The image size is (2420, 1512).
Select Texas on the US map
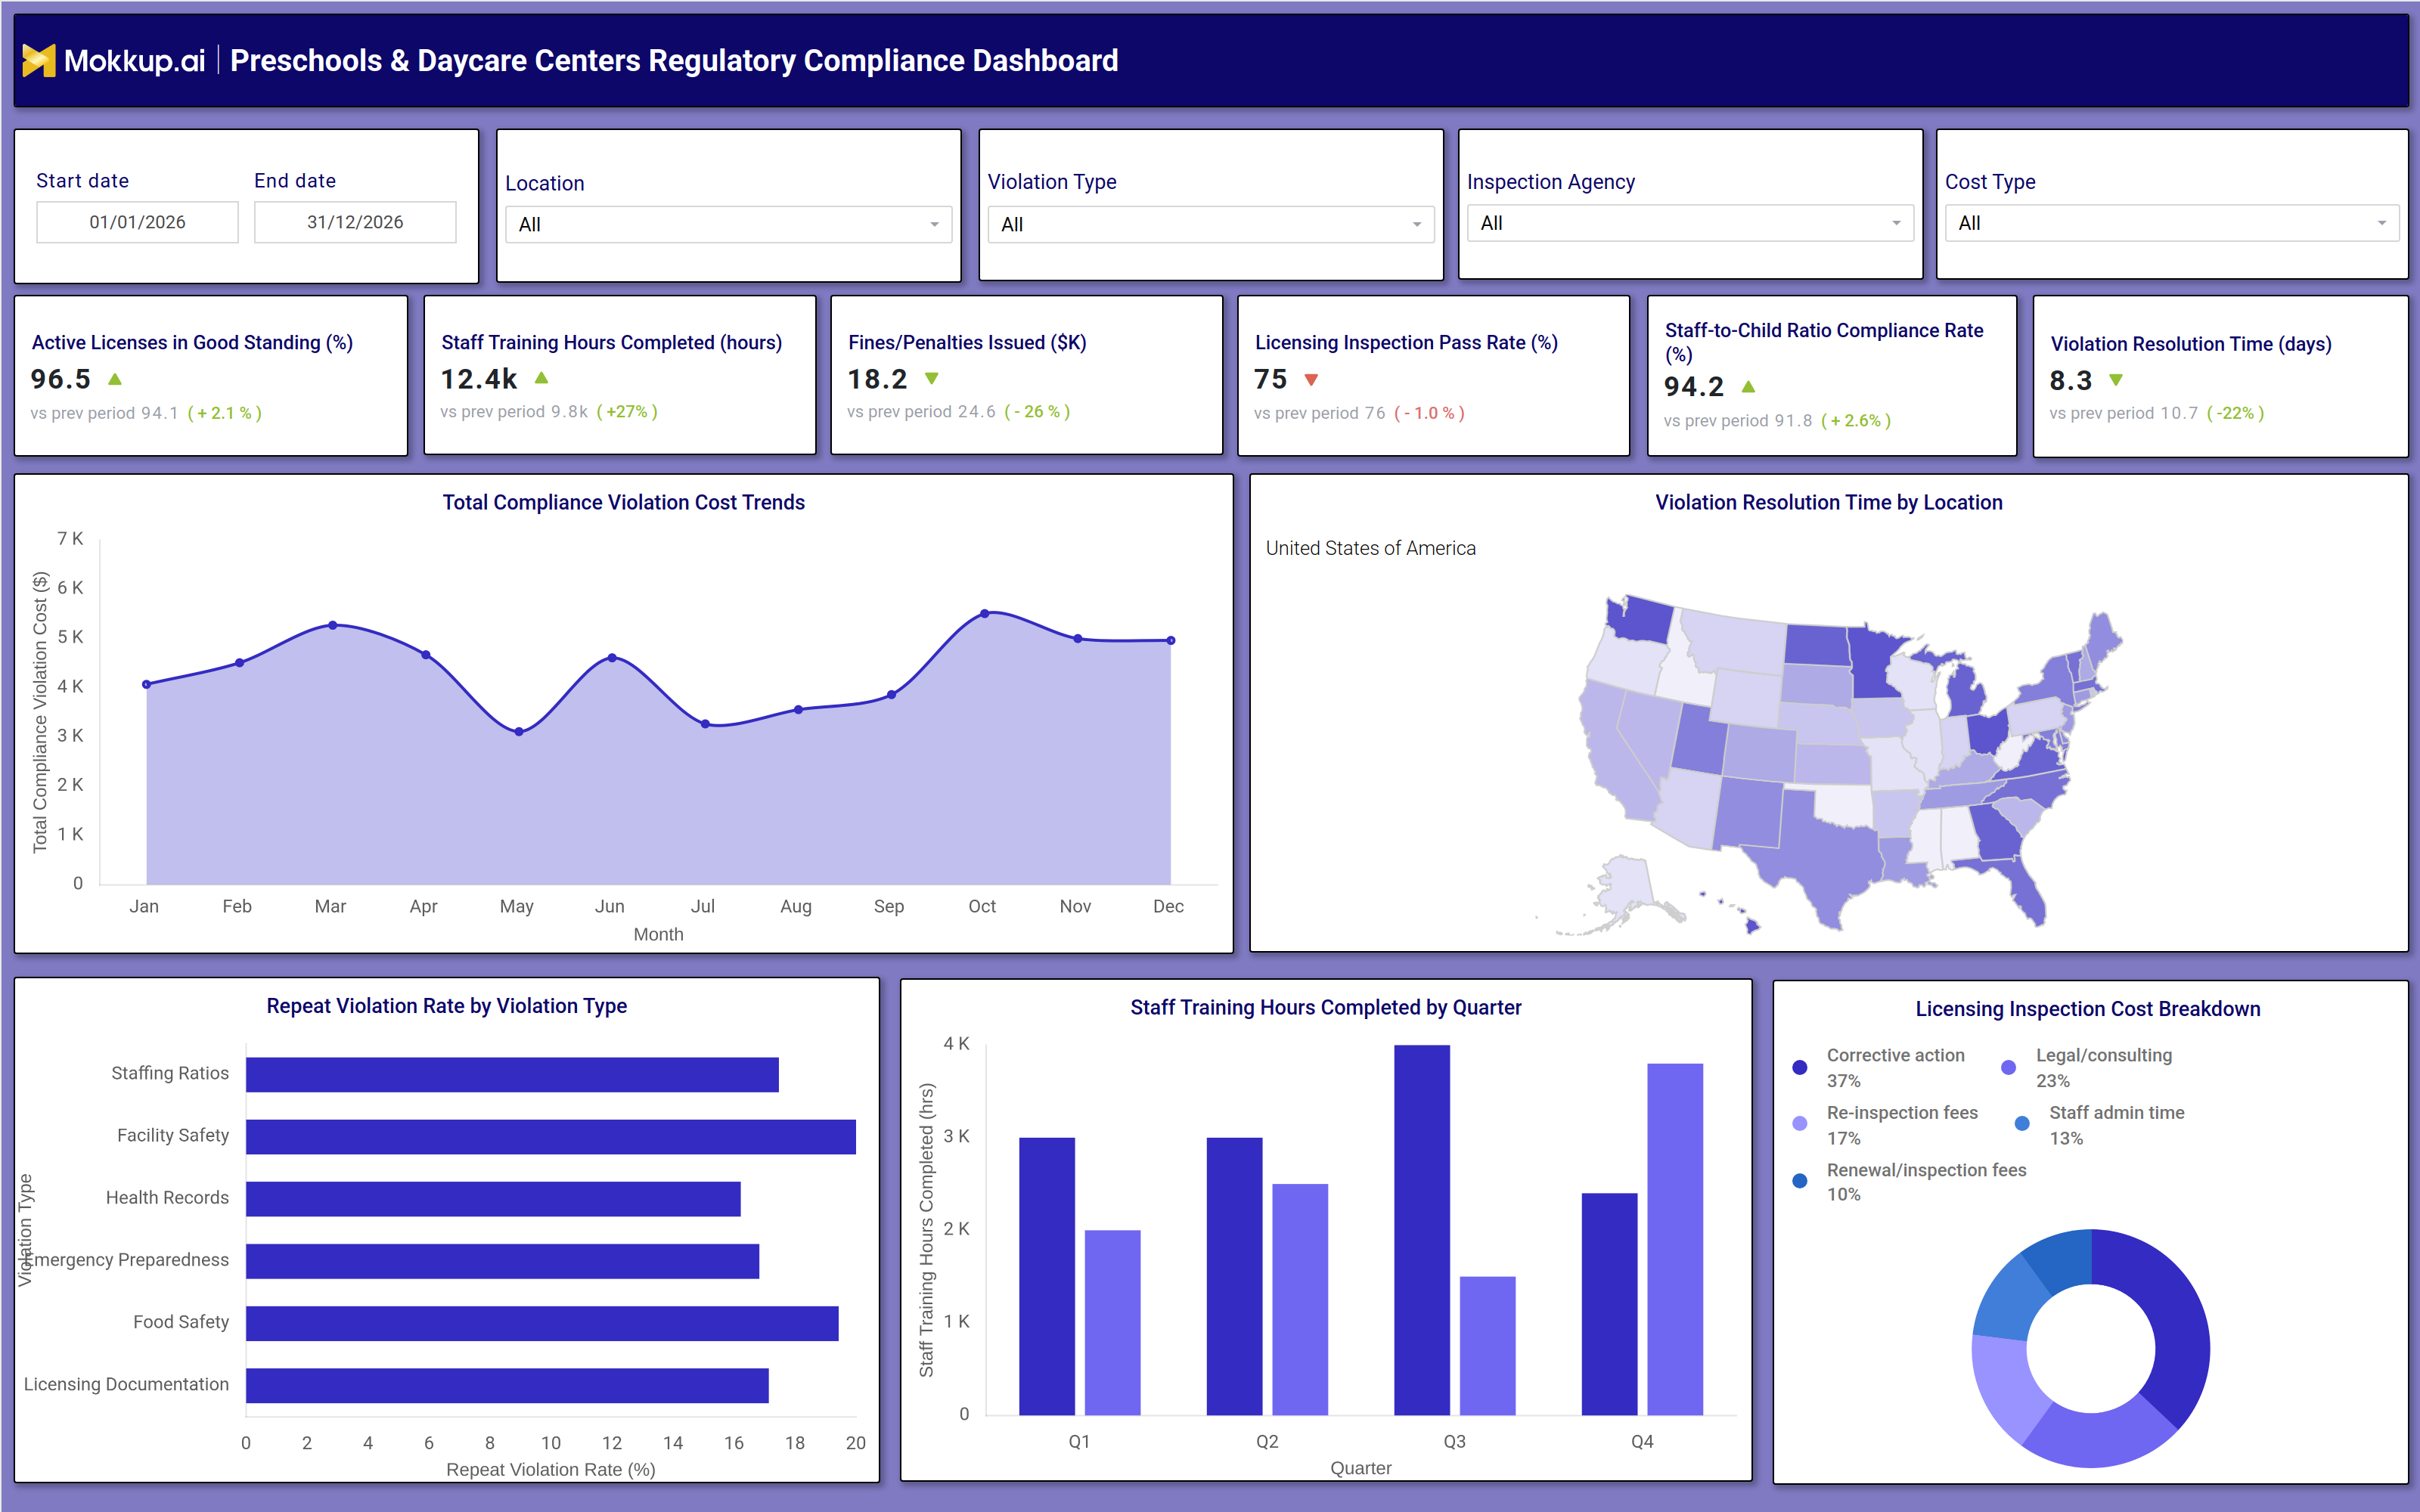point(1820,850)
